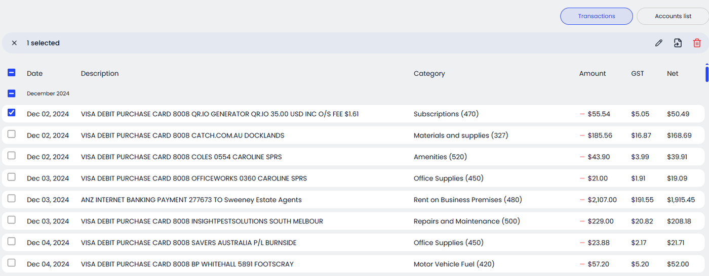The image size is (709, 276).
Task: Toggle the select-all checkbox in header
Action: tap(12, 73)
